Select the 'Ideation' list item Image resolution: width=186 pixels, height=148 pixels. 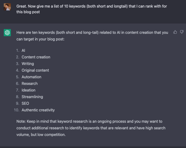pos(28,90)
